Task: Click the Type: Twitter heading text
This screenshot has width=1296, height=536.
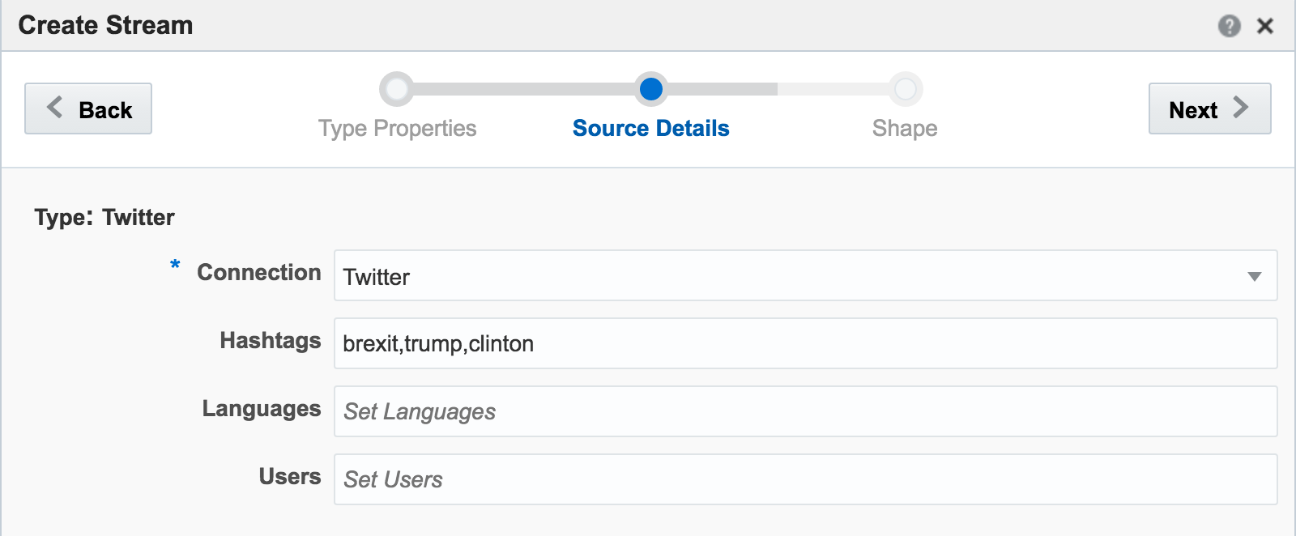Action: point(104,217)
